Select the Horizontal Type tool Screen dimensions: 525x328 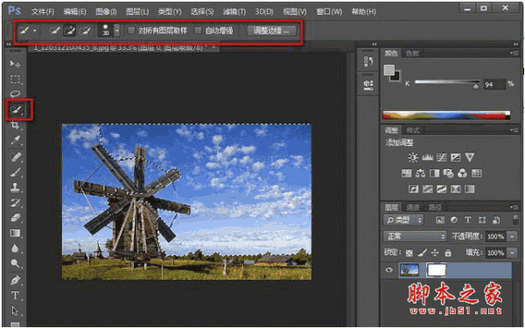pyautogui.click(x=15, y=296)
